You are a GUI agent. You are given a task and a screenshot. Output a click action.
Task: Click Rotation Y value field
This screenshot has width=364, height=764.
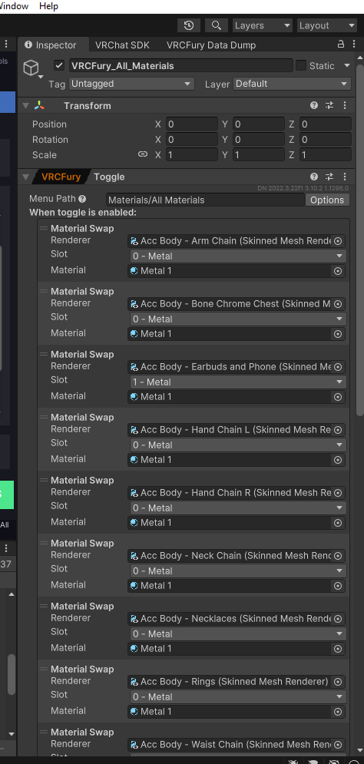click(258, 139)
